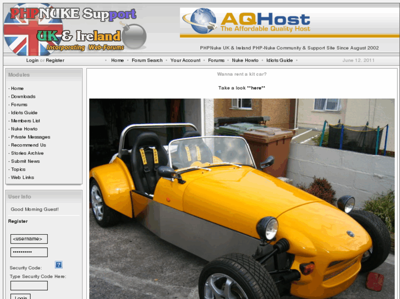Open the Login link in top bar
This screenshot has width=400, height=299.
click(32, 60)
